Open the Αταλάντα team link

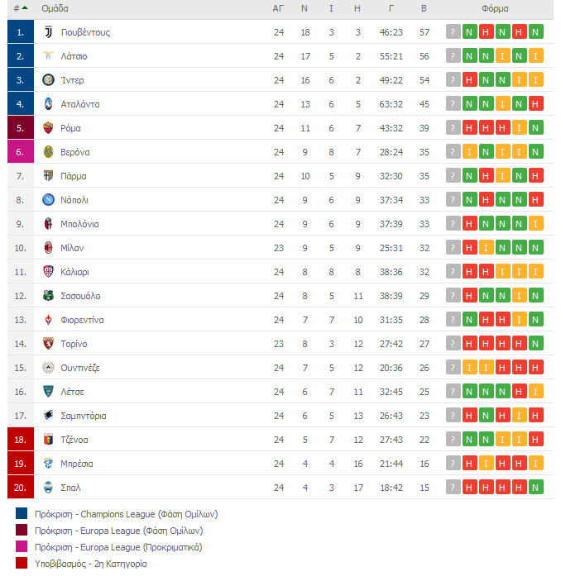pyautogui.click(x=80, y=104)
